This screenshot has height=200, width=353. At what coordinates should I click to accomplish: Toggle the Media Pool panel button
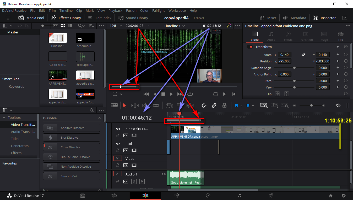(31, 18)
